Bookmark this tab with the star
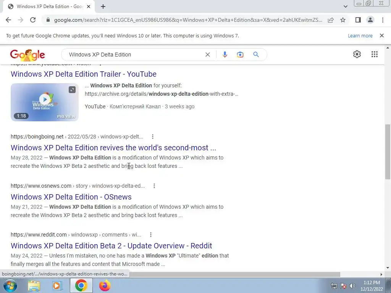391x293 pixels. 343,20
